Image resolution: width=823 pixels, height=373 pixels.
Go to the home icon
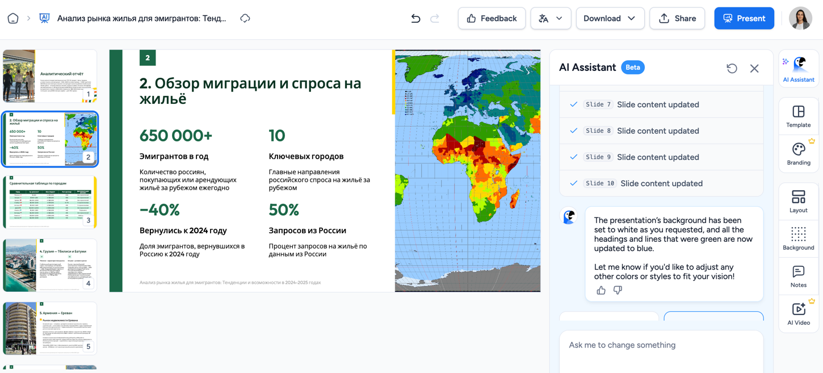pos(13,18)
